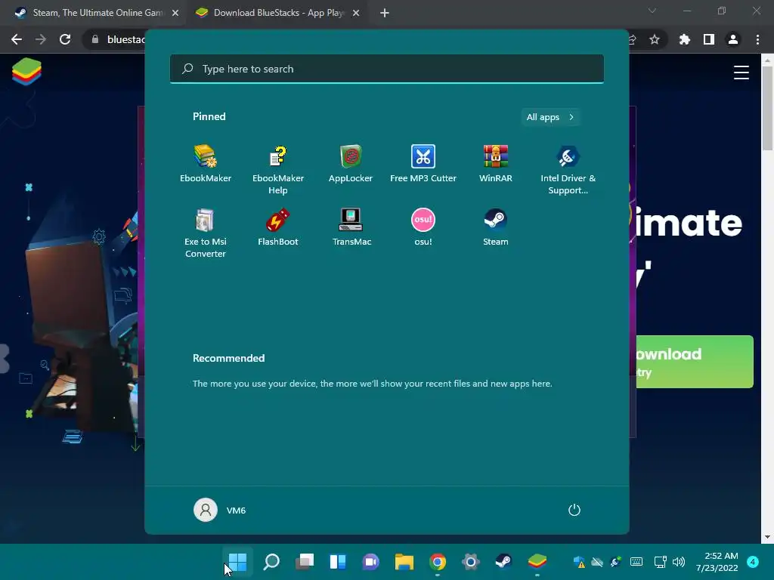Open AppLocker from the Start menu
774x580 pixels.
point(351,164)
